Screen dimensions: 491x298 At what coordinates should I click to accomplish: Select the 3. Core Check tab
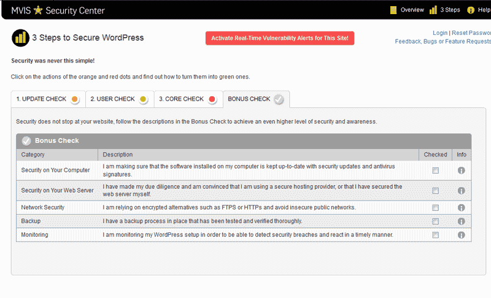(x=187, y=99)
